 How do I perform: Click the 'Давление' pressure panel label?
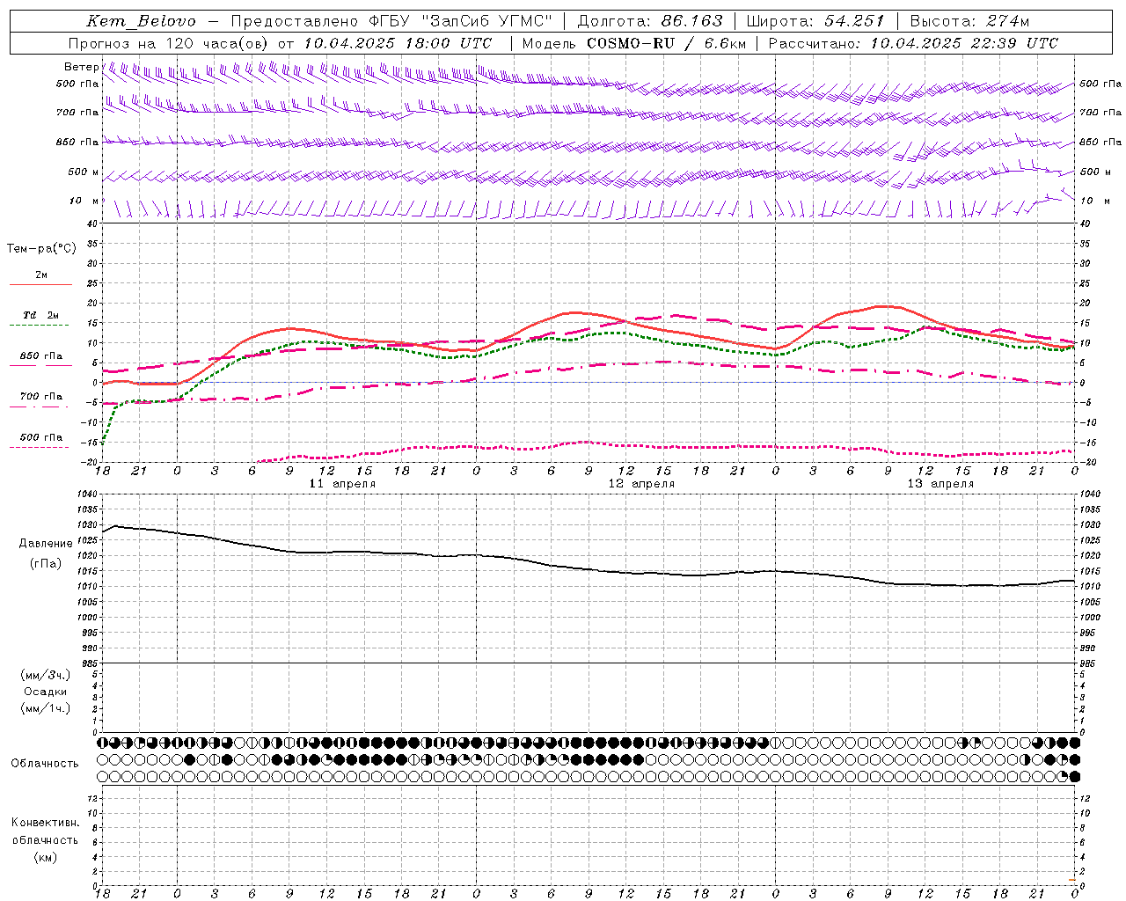pos(46,544)
